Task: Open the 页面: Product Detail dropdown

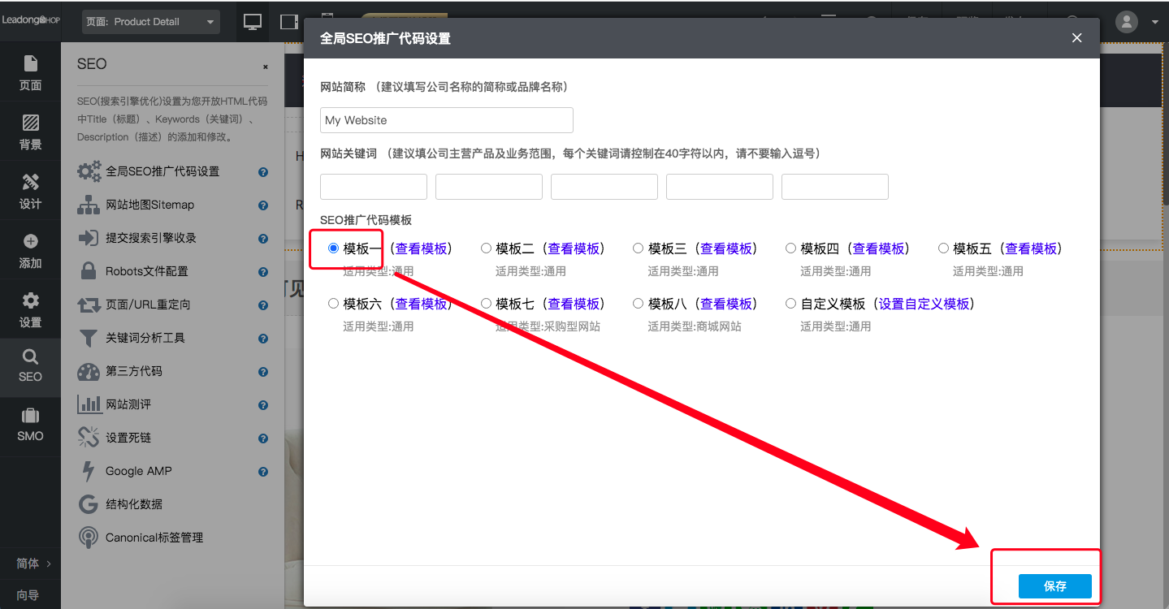Action: click(149, 22)
